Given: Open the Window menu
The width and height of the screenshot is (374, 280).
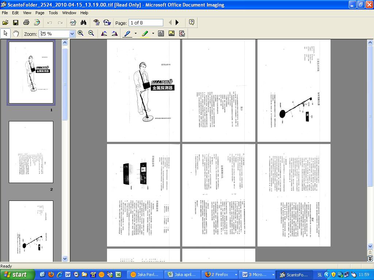Looking at the screenshot, I should 69,13.
